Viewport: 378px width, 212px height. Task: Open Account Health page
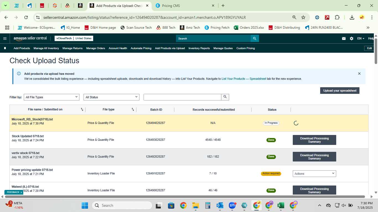[118, 48]
